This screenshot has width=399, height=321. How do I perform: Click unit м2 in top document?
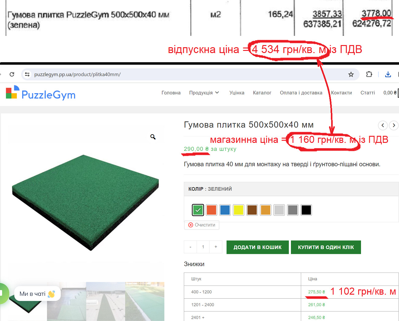point(215,14)
